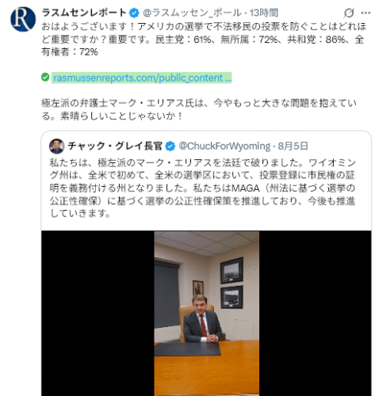Click the Grok slashed-circle icon
The image size is (379, 396).
(349, 13)
